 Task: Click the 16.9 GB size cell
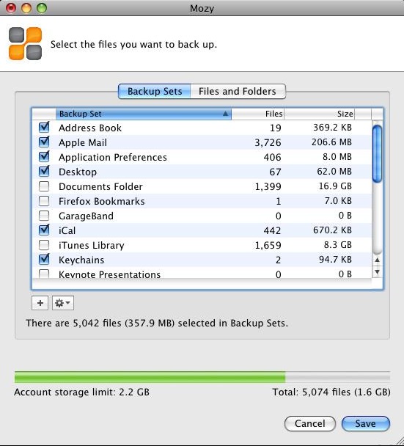(335, 186)
